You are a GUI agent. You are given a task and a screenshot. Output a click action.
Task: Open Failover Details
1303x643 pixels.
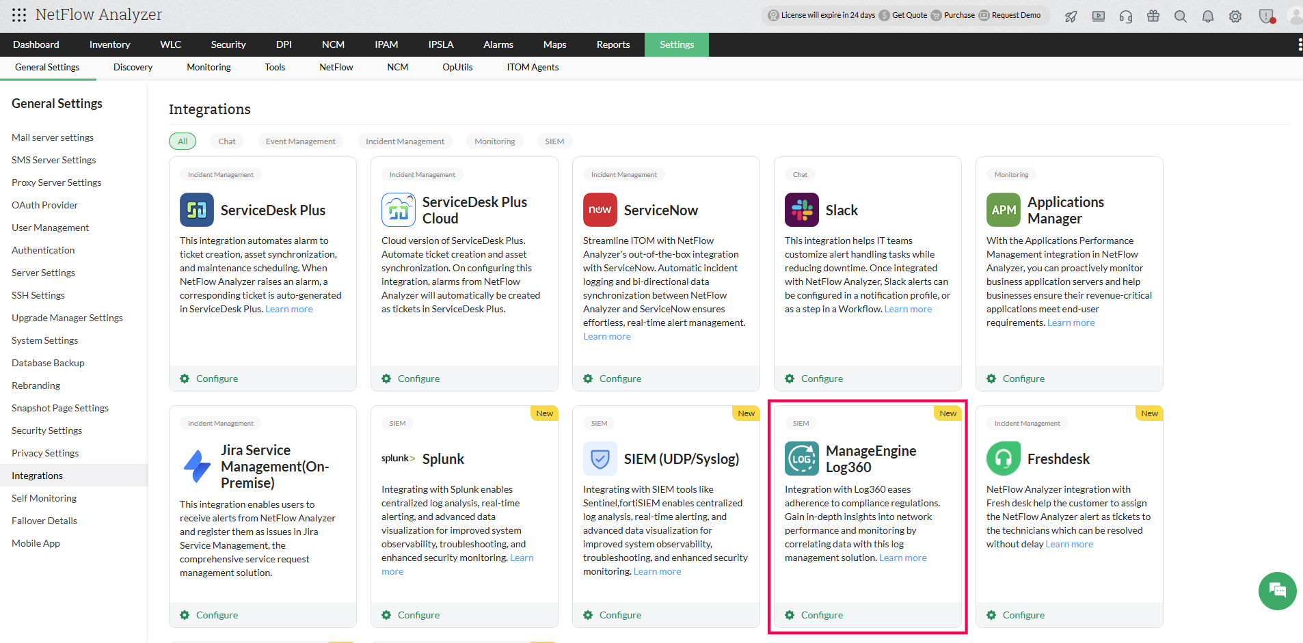tap(44, 521)
